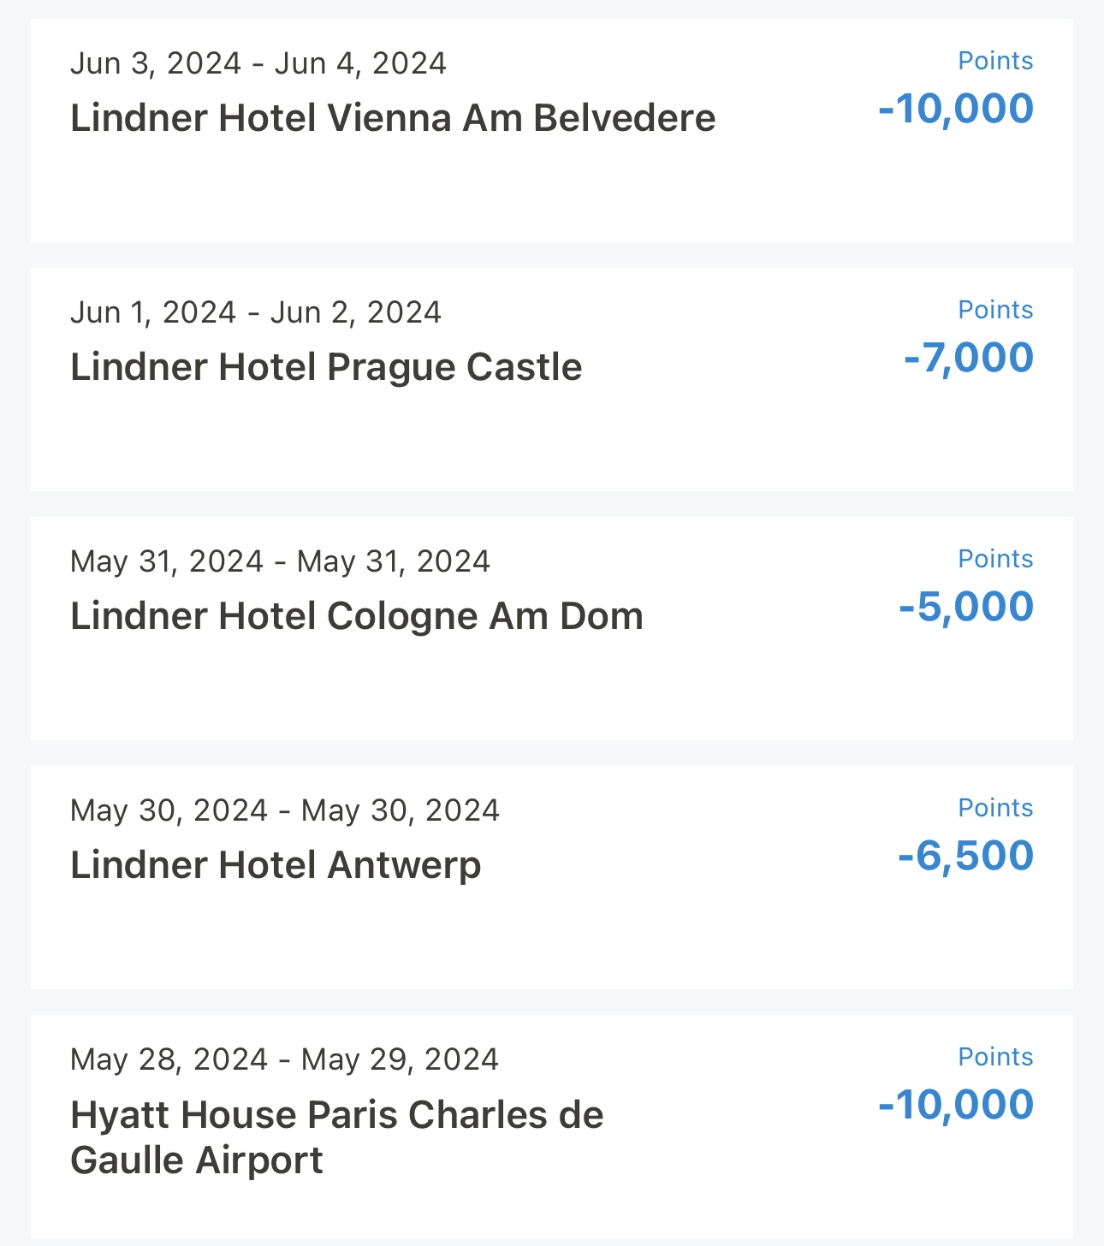Tap the Lindner Hotel Cologne Am Dom title
The height and width of the screenshot is (1246, 1104).
(356, 616)
